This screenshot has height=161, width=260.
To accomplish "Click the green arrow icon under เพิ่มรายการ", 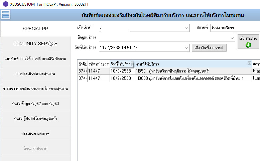I will (x=248, y=45).
